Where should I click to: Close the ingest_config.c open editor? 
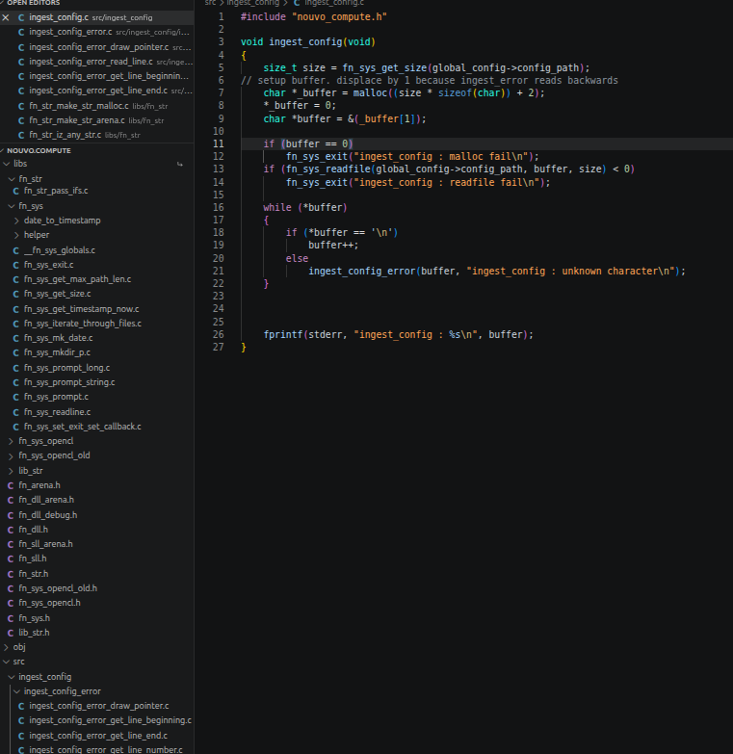(6, 17)
